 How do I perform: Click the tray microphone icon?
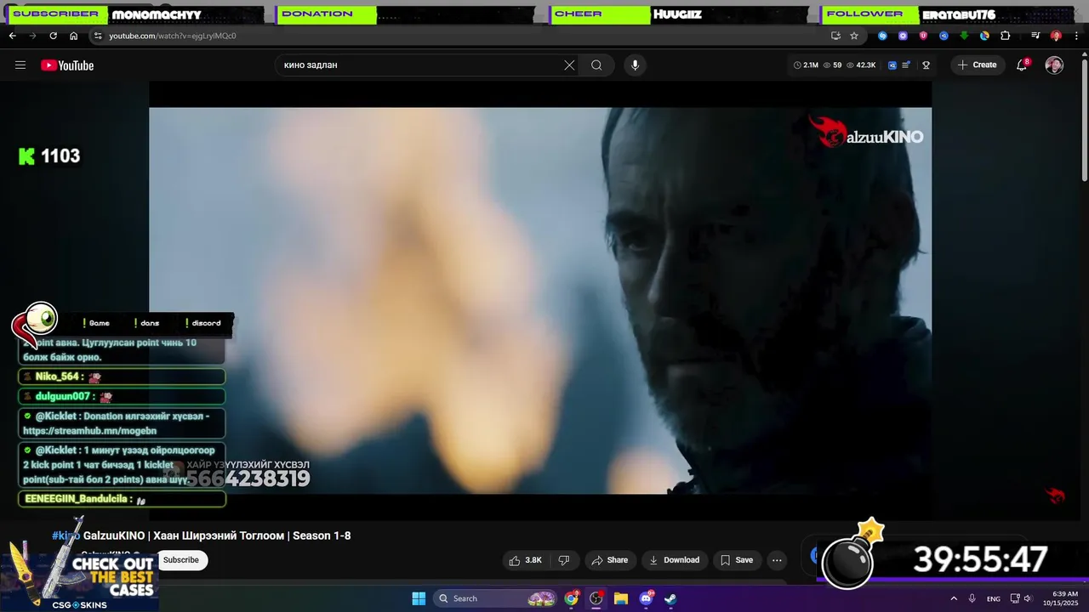[x=972, y=598]
